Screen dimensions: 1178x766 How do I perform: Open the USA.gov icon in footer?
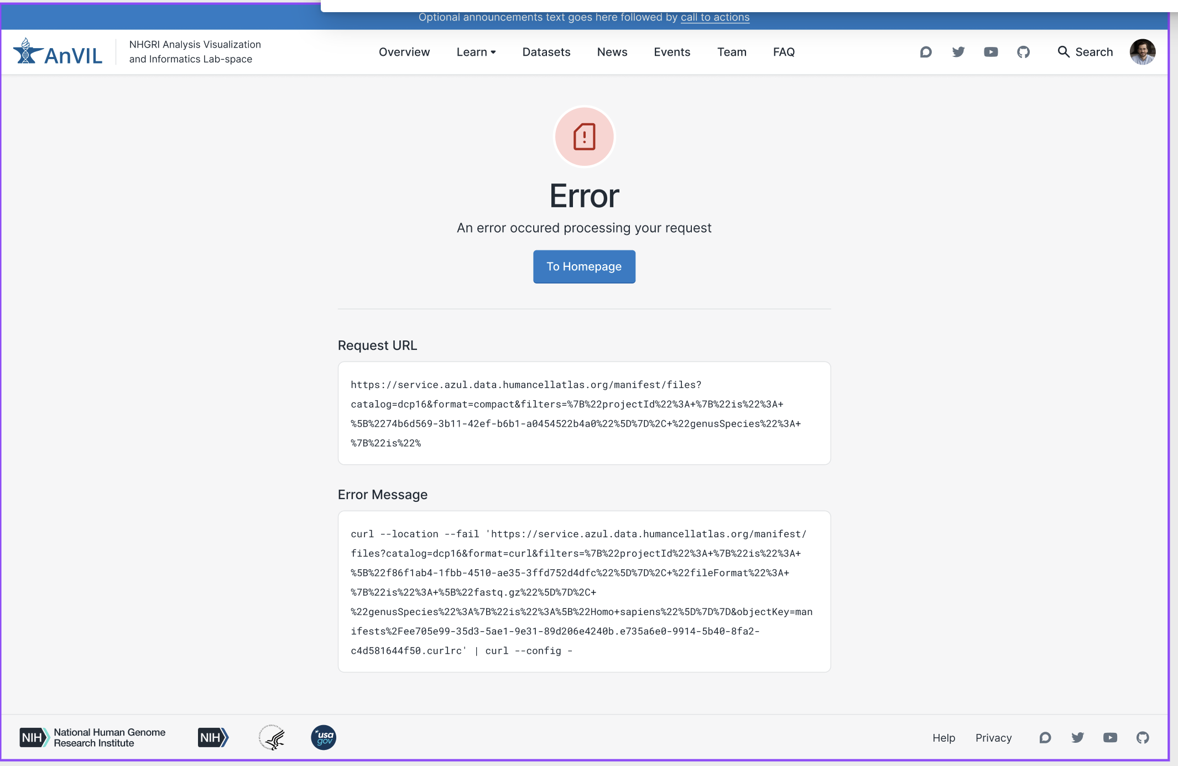point(324,737)
